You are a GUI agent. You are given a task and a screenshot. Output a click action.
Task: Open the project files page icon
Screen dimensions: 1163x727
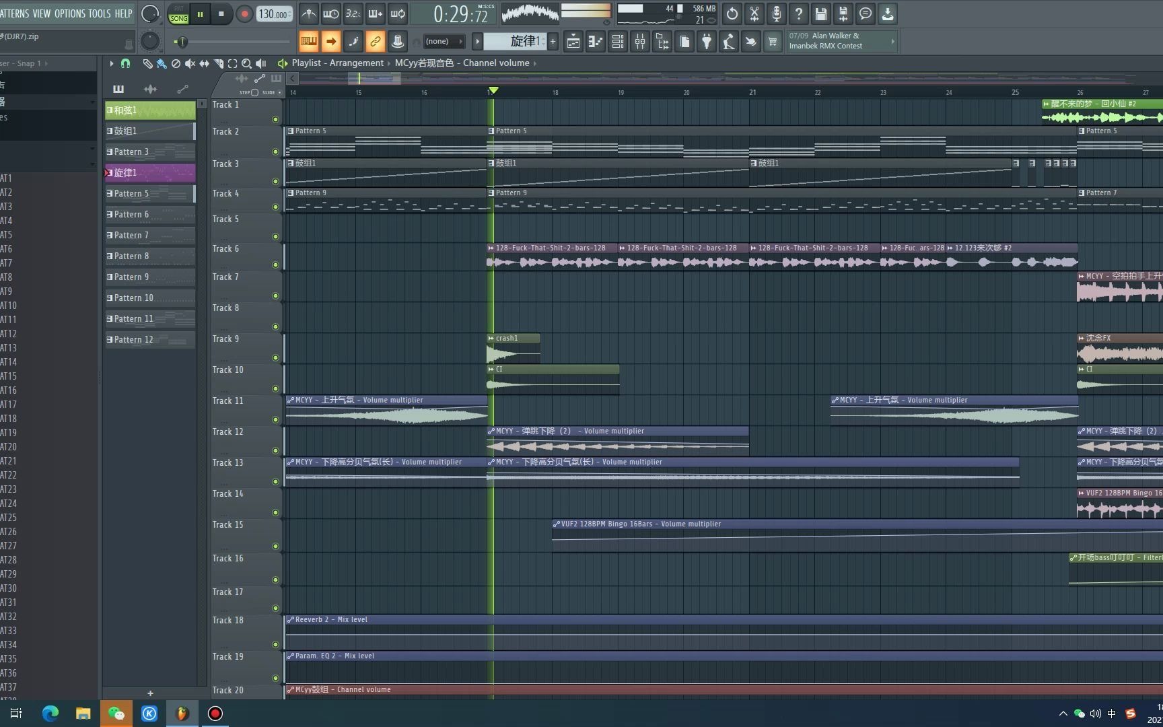tap(684, 42)
